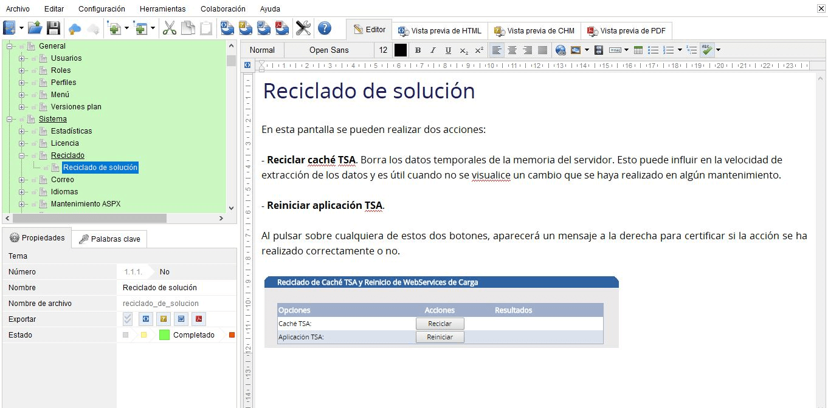Expand the Usuarios tree node
The width and height of the screenshot is (828, 408).
[x=21, y=58]
